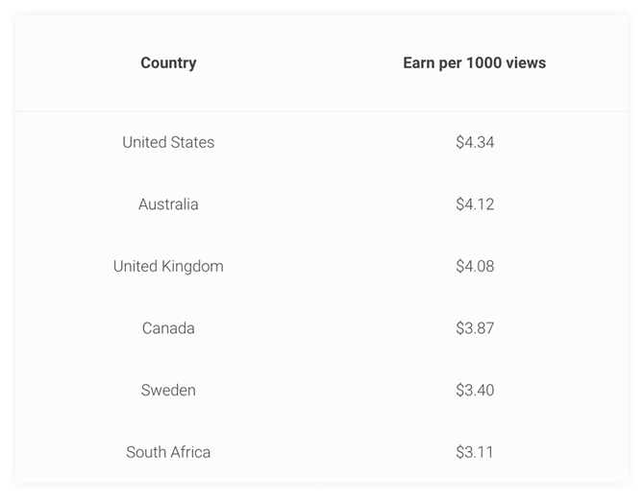Select the South Africa cell
This screenshot has height=502, width=644.
(168, 452)
